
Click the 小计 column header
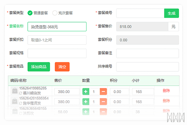[x=136, y=80]
